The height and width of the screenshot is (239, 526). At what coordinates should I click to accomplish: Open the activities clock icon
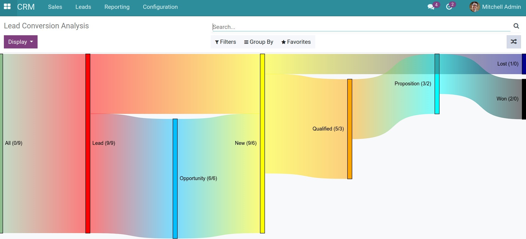[449, 7]
